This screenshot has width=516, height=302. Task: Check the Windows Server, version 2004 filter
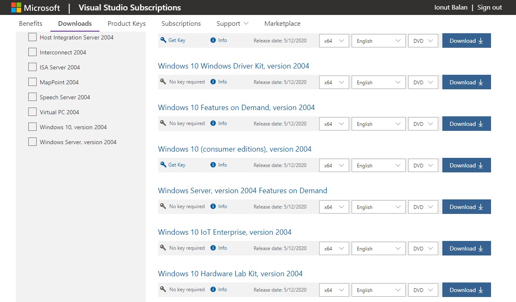coord(32,142)
